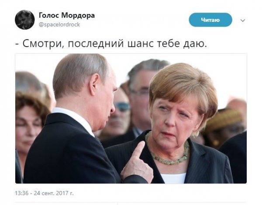Click the blue Читаю following button

[x=210, y=20]
